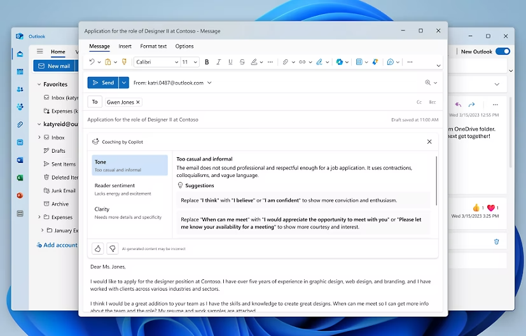This screenshot has height=336, width=526.
Task: Click the Excel app icon in sidebar
Action: pos(20,178)
